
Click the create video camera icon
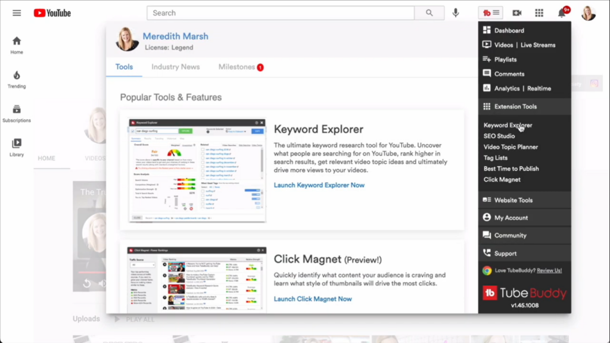(516, 13)
